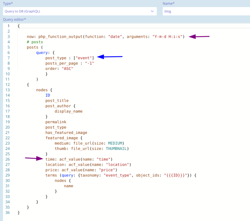Click the "posts (" line 5
Image resolution: width=250 pixels, height=221 pixels.
(35, 47)
